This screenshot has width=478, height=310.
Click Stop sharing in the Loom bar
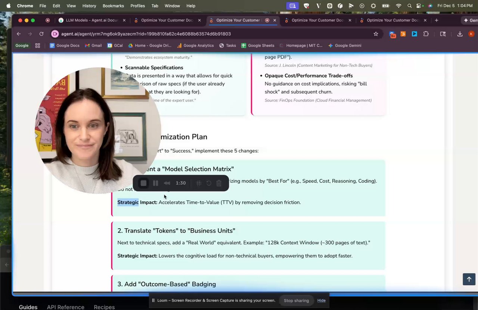(x=296, y=300)
